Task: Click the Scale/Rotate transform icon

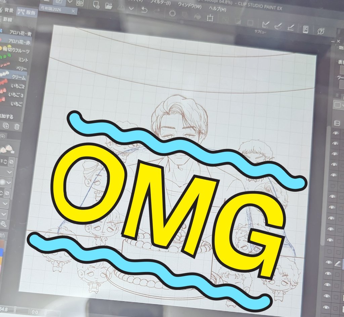Action: coord(210,18)
